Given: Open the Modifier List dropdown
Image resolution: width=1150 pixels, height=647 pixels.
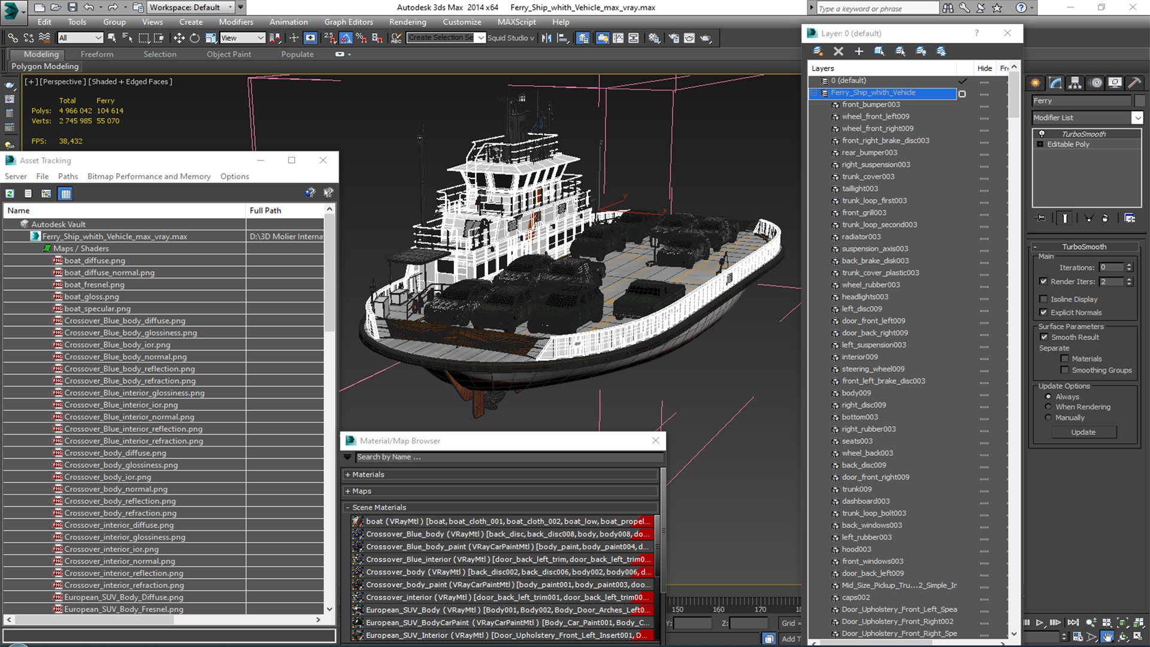Looking at the screenshot, I should (x=1137, y=118).
